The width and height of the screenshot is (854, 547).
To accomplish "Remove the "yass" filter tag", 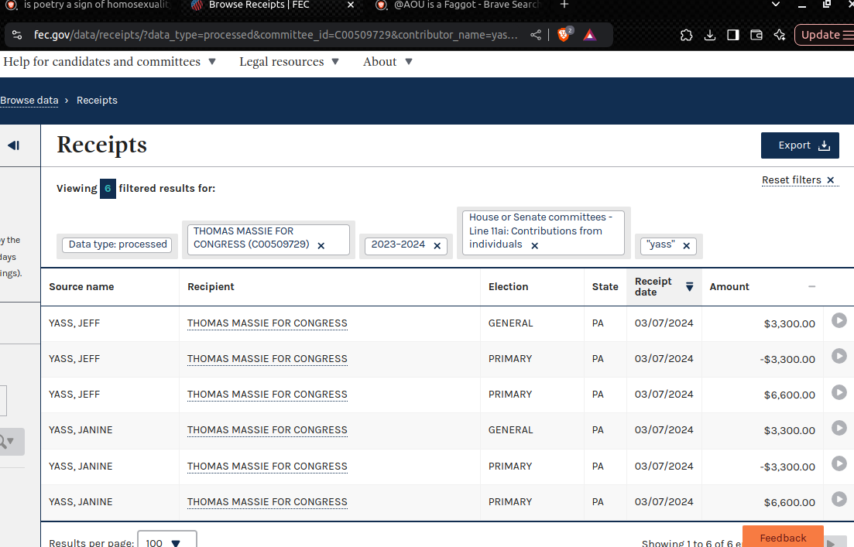I will pyautogui.click(x=686, y=245).
